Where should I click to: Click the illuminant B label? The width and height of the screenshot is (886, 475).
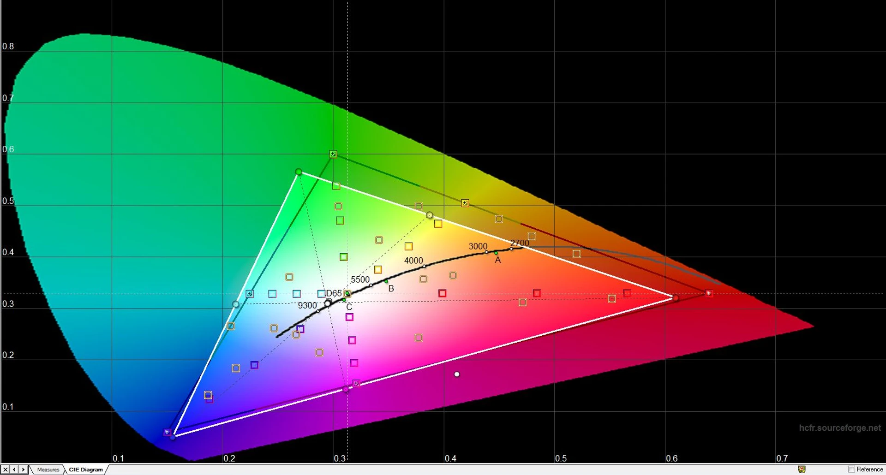[391, 289]
